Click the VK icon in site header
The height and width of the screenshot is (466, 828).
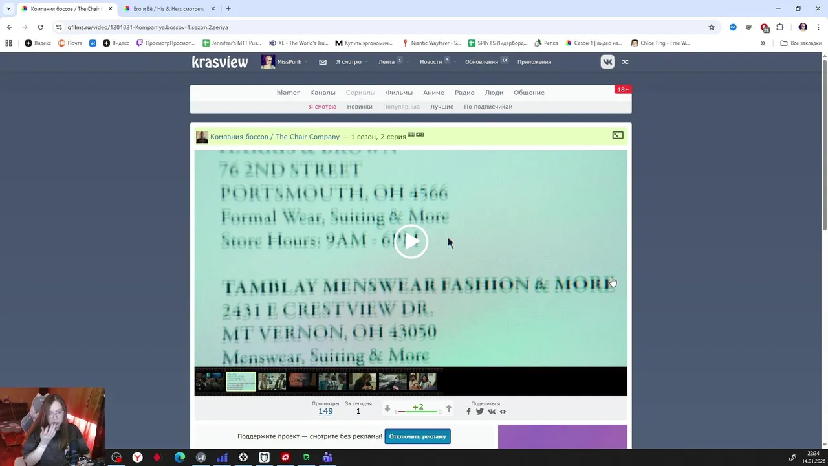pos(607,61)
